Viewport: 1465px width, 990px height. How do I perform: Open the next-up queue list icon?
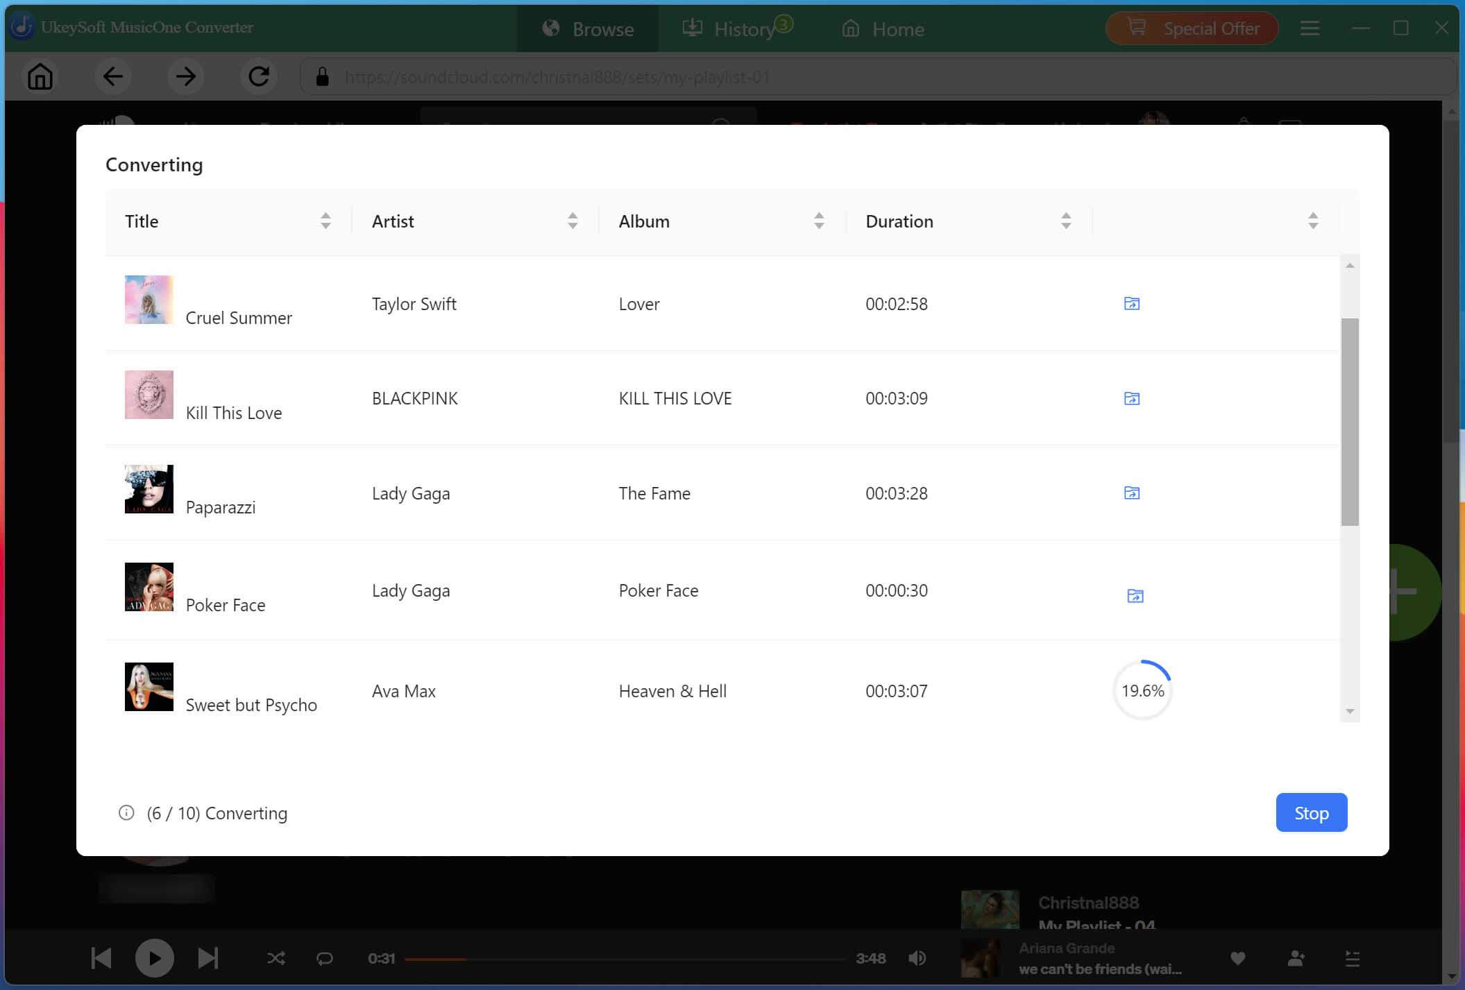(x=1352, y=959)
